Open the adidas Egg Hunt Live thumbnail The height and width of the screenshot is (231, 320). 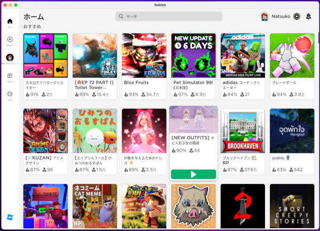pos(243,55)
